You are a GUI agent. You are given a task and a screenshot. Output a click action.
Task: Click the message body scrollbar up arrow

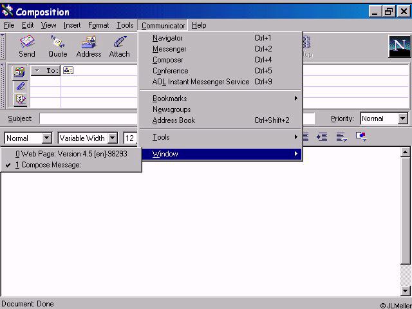click(405, 152)
